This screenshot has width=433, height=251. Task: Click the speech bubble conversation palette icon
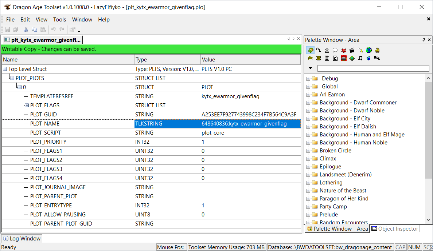tap(335, 50)
